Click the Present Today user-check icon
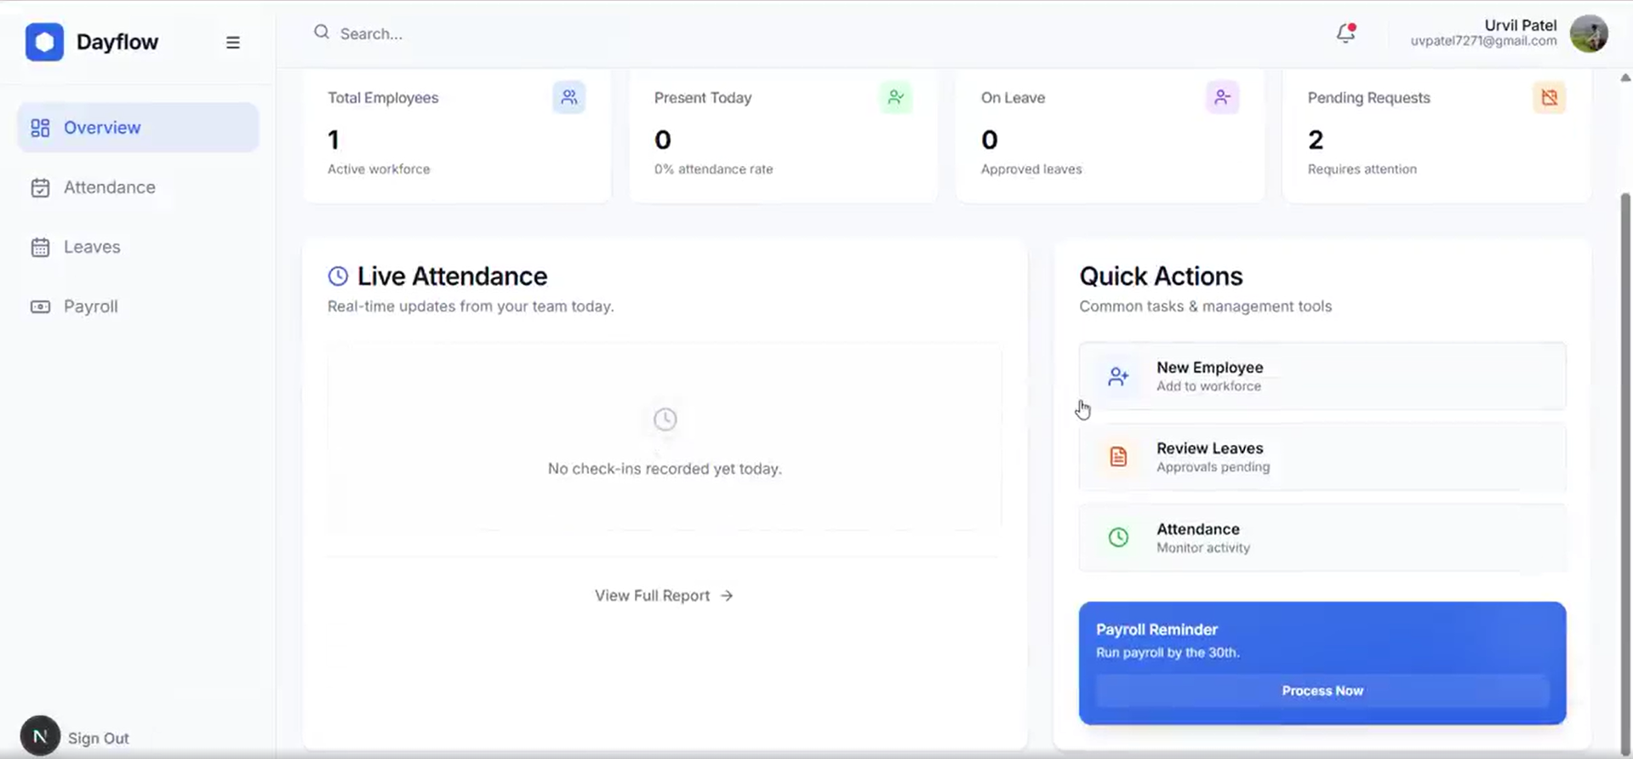The image size is (1633, 759). pos(895,98)
